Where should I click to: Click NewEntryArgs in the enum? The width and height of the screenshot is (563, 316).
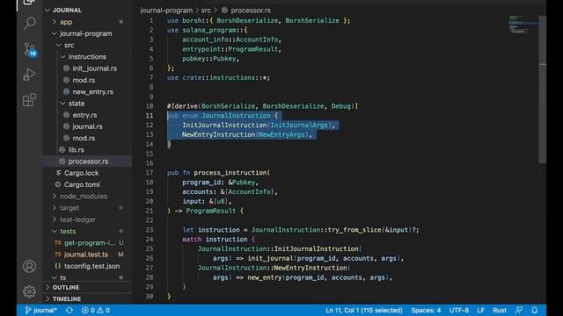pyautogui.click(x=281, y=134)
